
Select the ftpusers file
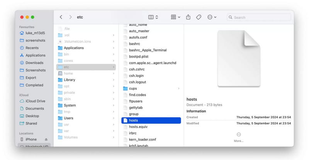151,101
